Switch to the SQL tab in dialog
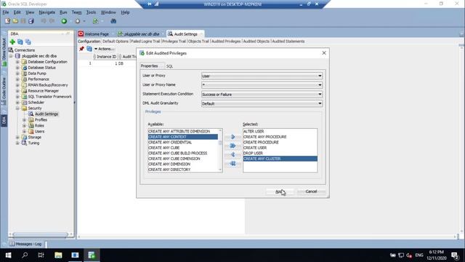Screen dimensions: 465x262 click(x=169, y=66)
